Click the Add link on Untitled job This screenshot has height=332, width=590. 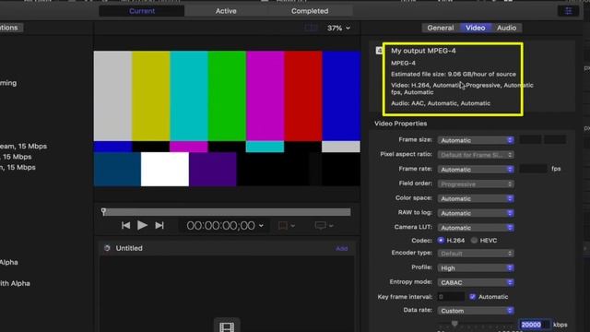tap(341, 248)
